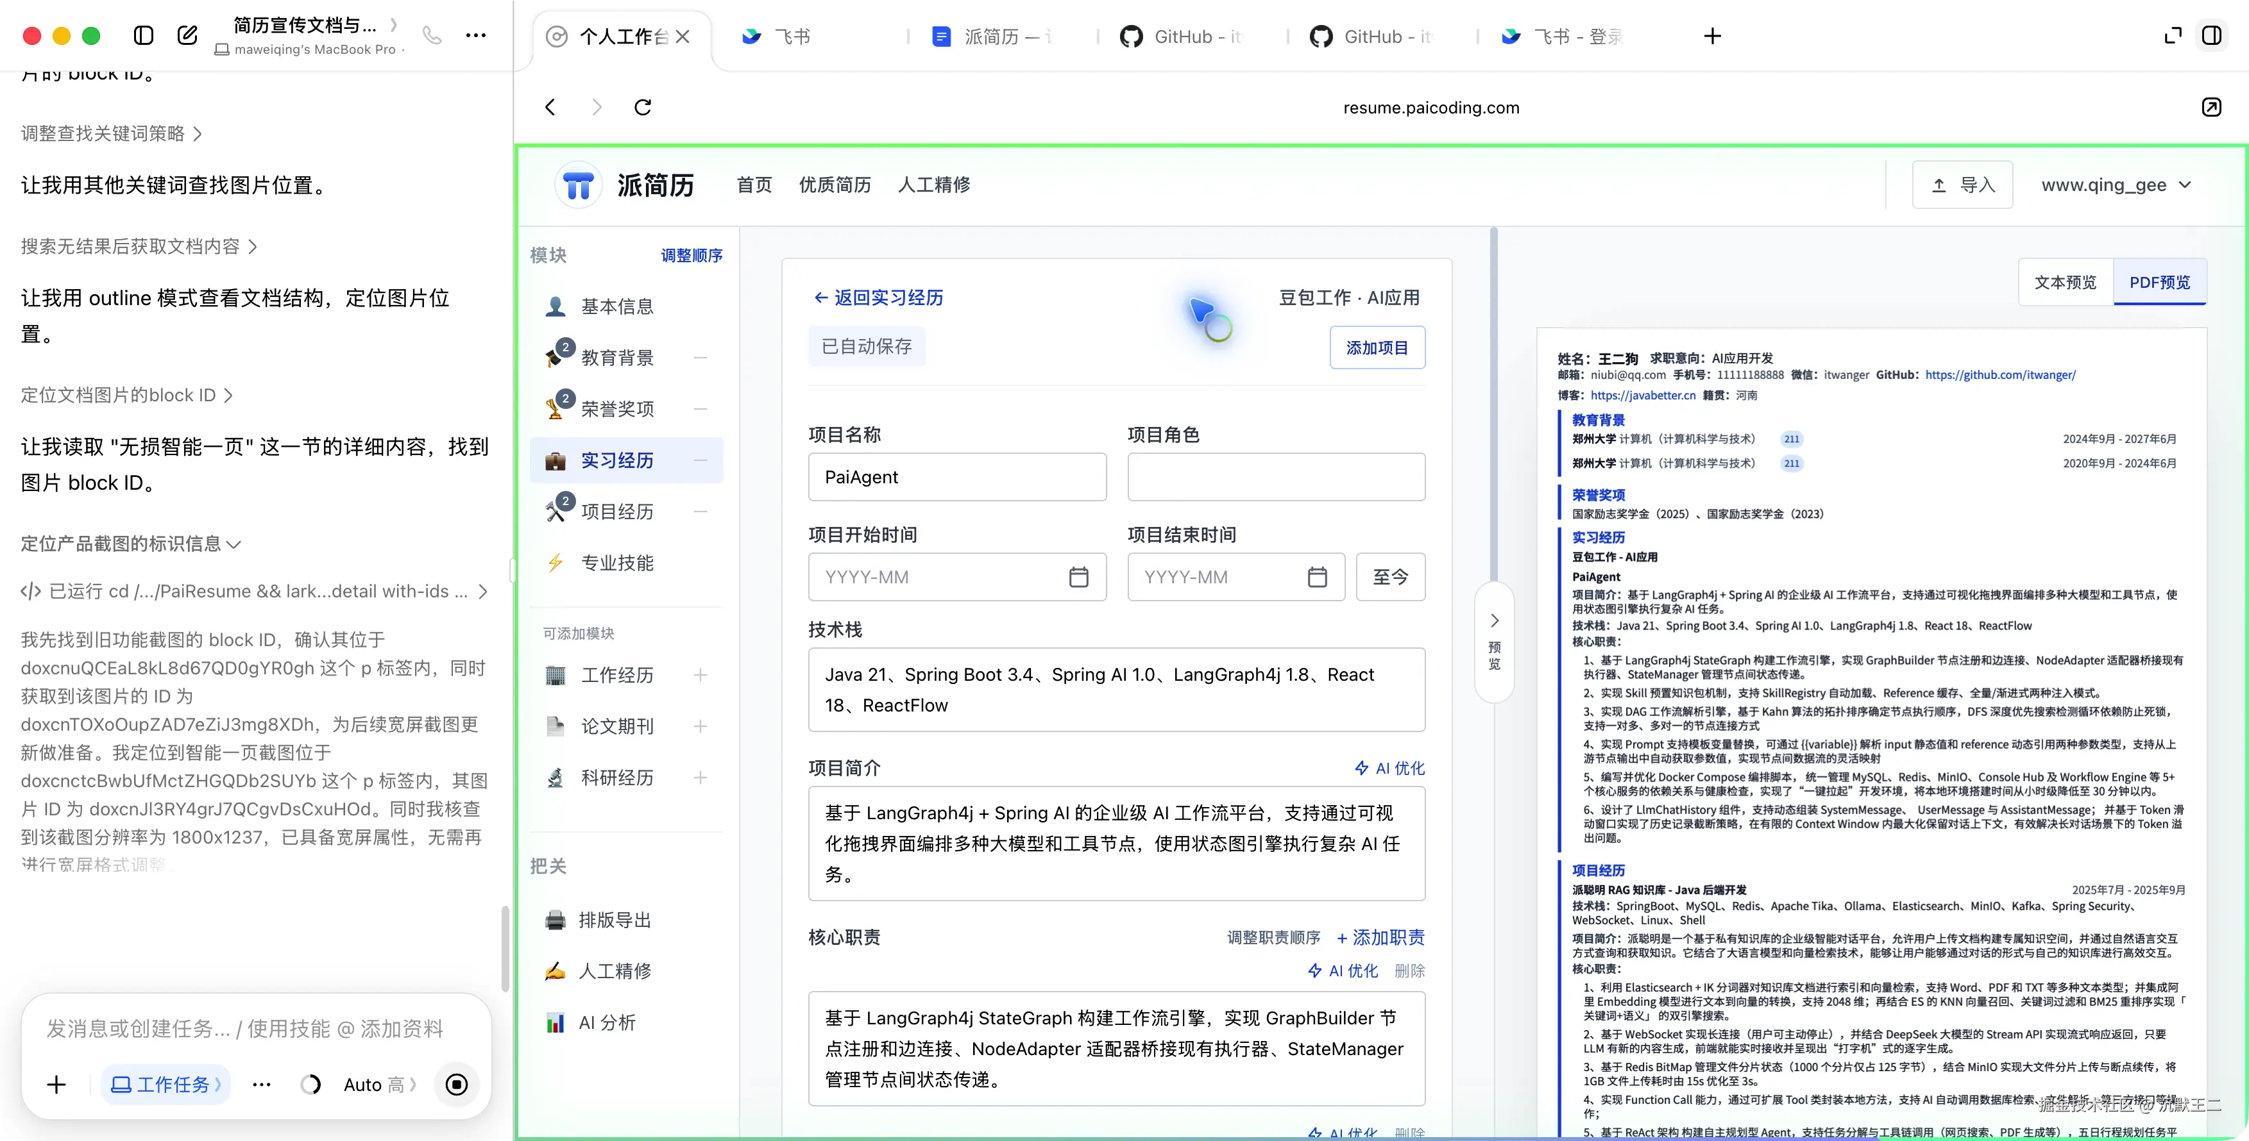Click the 添加项目 button
Image resolution: width=2249 pixels, height=1141 pixels.
(1377, 347)
